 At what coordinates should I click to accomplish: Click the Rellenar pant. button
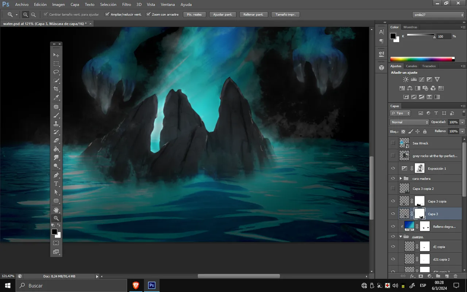(x=254, y=15)
